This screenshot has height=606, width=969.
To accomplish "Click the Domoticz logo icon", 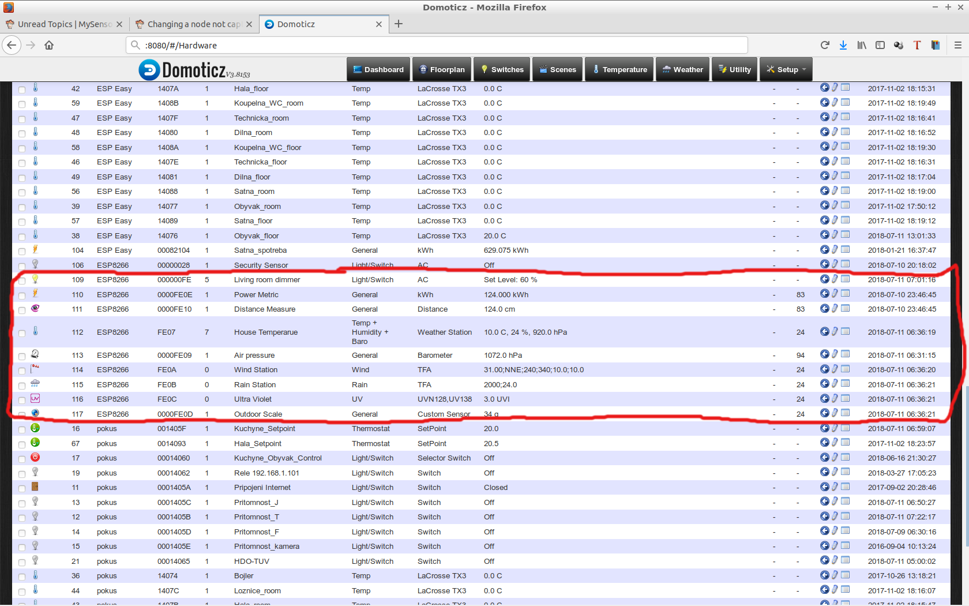I will tap(149, 70).
